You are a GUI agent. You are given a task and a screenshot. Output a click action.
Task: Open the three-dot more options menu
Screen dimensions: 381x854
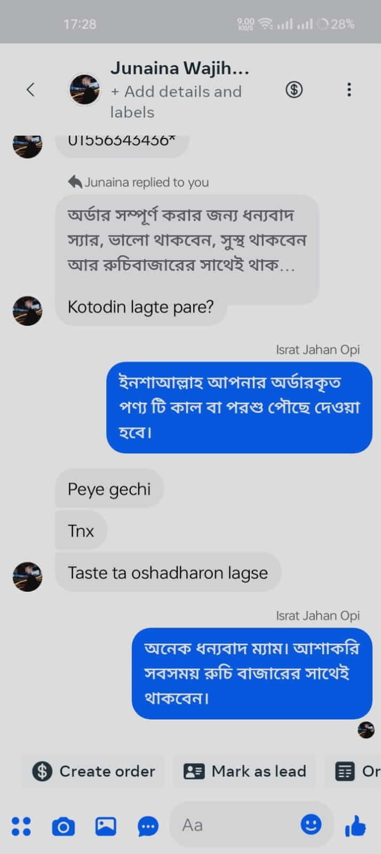[349, 90]
